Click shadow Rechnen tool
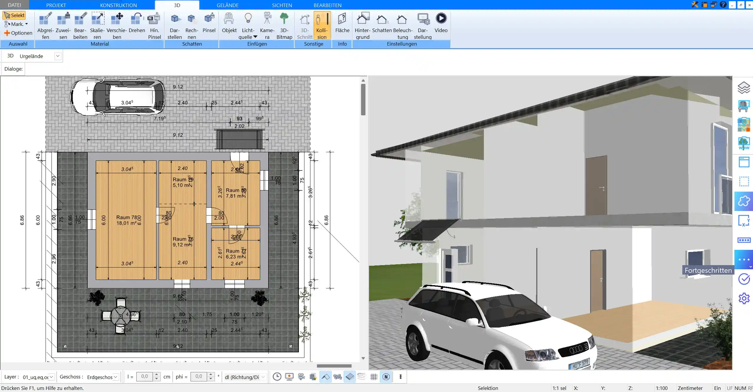This screenshot has height=392, width=753. click(x=192, y=26)
